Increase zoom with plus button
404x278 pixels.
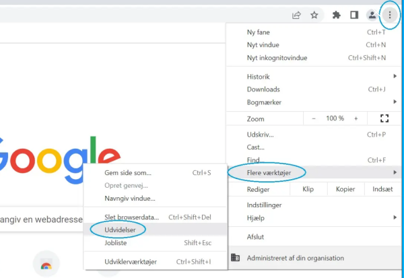(x=356, y=118)
